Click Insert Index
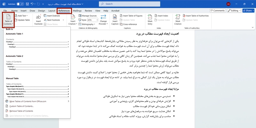This screenshot has height=128, width=256. (x=161, y=16)
